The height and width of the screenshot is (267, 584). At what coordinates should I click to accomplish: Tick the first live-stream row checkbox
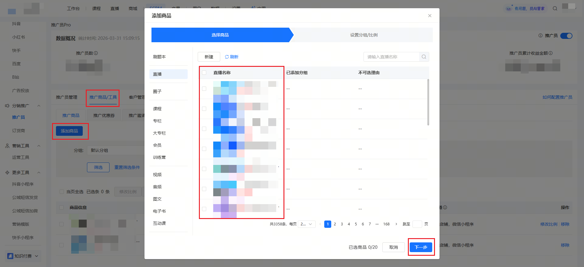coord(204,89)
